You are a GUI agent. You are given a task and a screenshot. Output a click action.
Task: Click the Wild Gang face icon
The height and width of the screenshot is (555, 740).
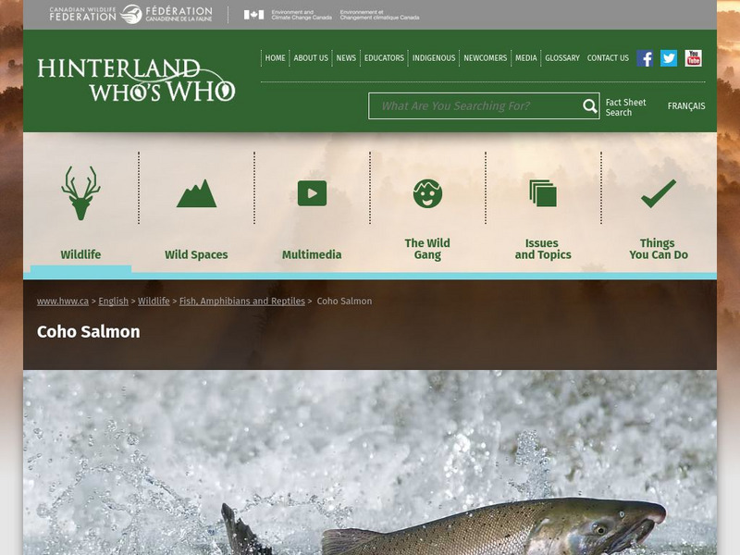pos(427,193)
